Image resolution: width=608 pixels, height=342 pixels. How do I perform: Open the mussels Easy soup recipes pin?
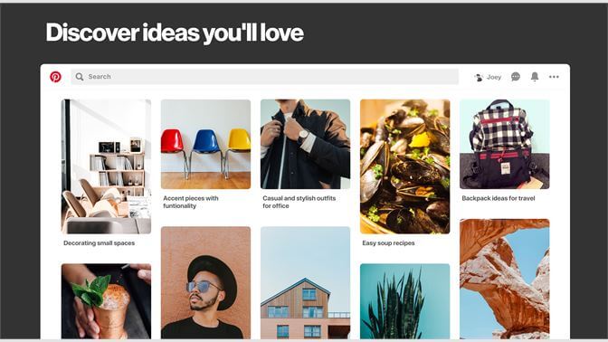(404, 166)
